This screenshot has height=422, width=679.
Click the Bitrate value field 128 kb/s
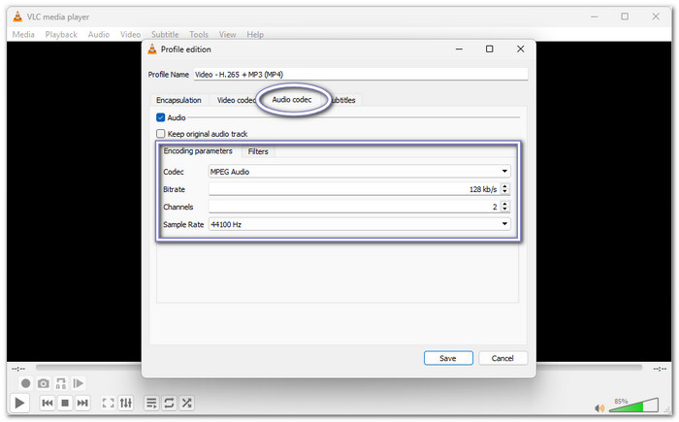point(355,189)
